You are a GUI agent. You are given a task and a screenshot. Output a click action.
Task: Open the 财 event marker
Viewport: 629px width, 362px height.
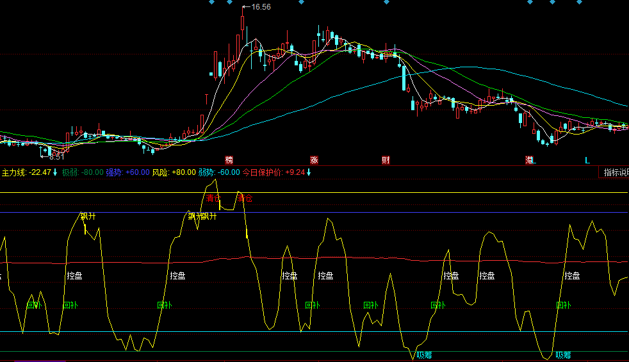[386, 160]
